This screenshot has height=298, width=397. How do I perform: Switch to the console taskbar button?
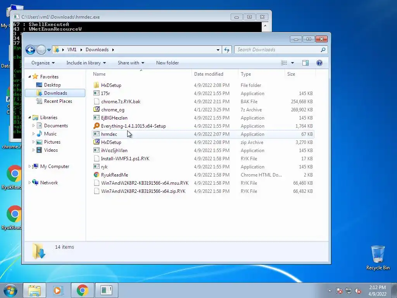click(106, 290)
